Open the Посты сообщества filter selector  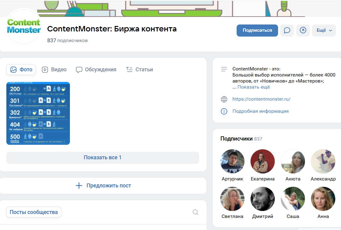[x=34, y=212]
